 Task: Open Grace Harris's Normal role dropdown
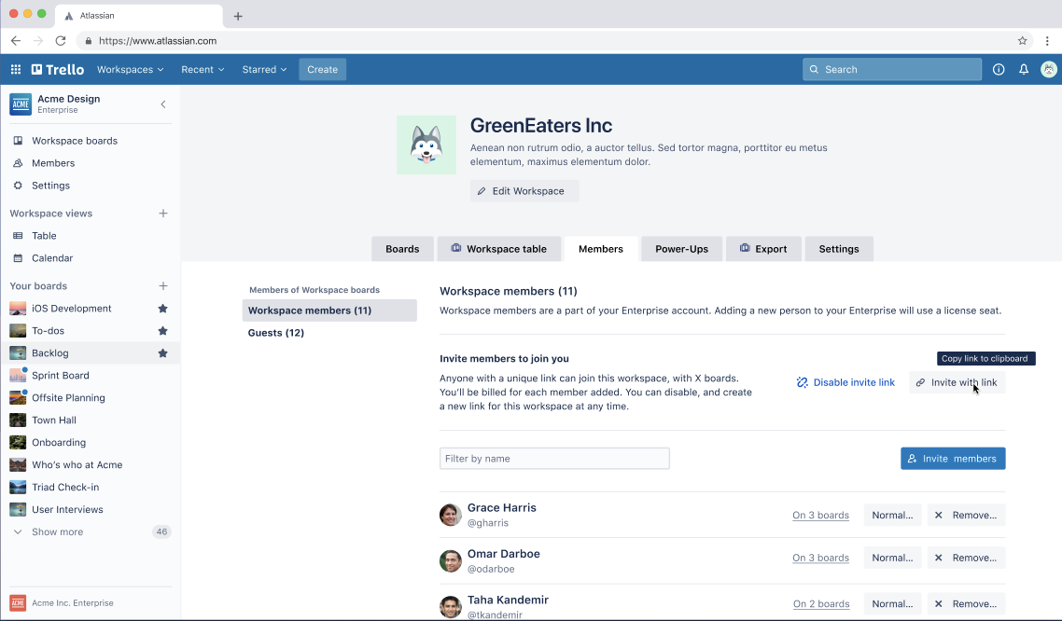pyautogui.click(x=892, y=515)
